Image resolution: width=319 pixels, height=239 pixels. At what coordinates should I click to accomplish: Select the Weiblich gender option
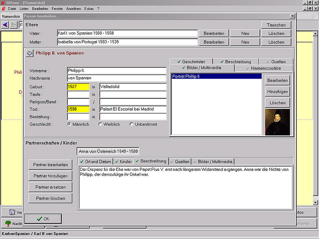click(100, 124)
